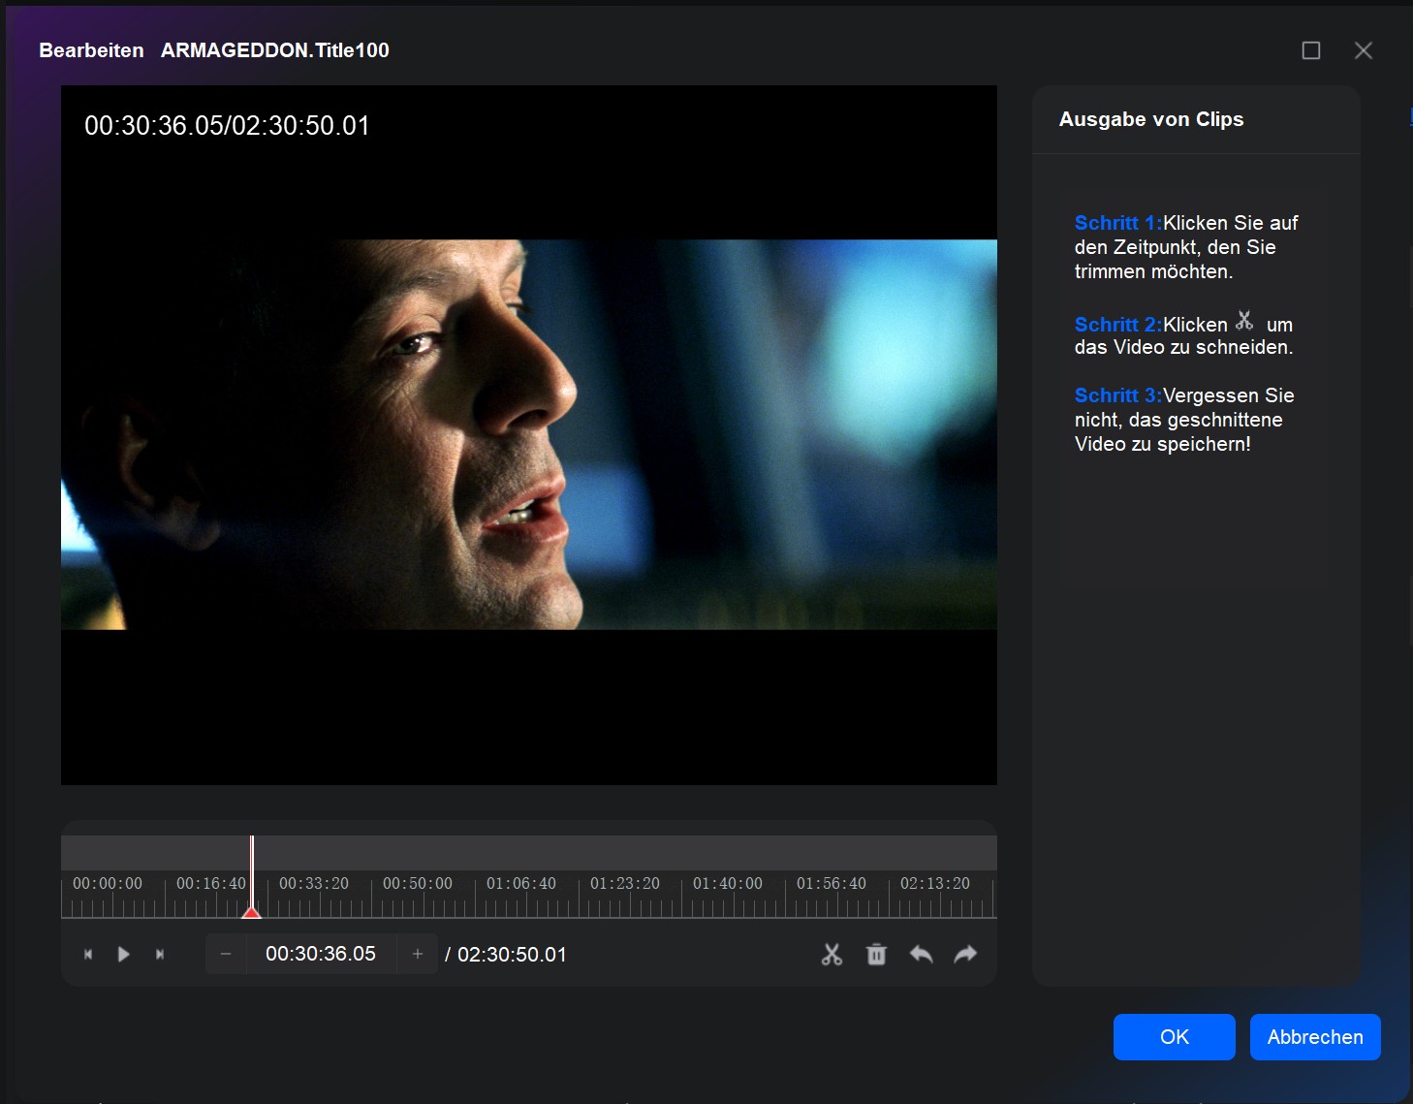Seek to 01:56:40 on the timeline ruler
This screenshot has height=1104, width=1413.
click(832, 884)
